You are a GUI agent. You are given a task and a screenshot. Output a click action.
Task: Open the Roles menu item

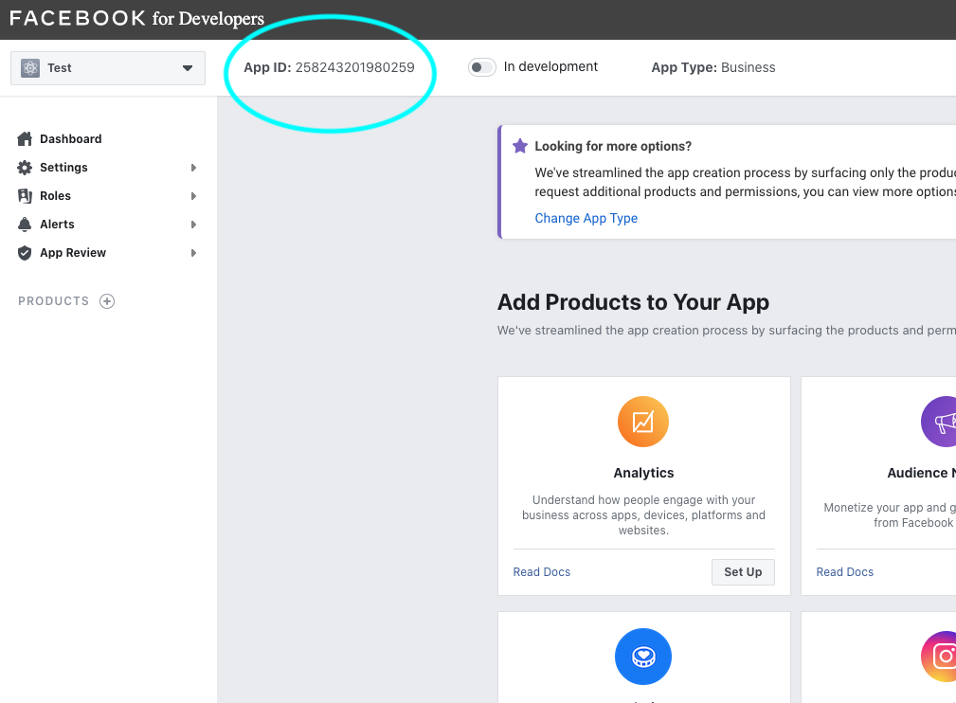tap(56, 196)
